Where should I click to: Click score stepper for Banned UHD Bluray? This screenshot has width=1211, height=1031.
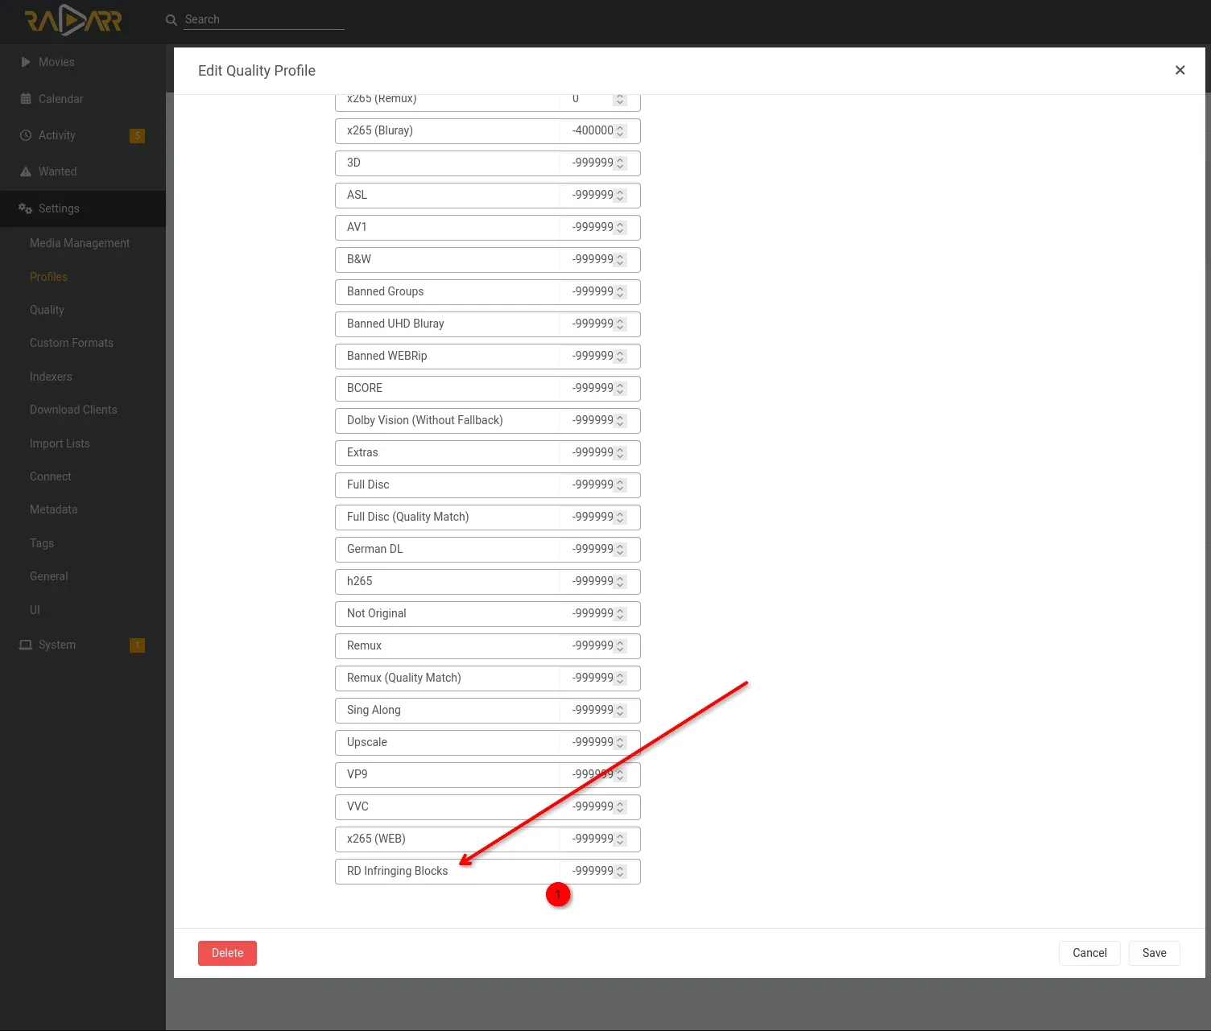tap(620, 324)
